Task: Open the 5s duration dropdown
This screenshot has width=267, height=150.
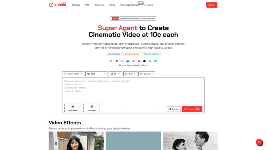Action: point(115,74)
